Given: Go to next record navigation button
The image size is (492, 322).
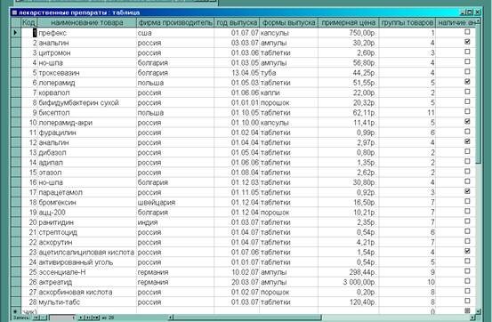Looking at the screenshot, I should [x=81, y=318].
